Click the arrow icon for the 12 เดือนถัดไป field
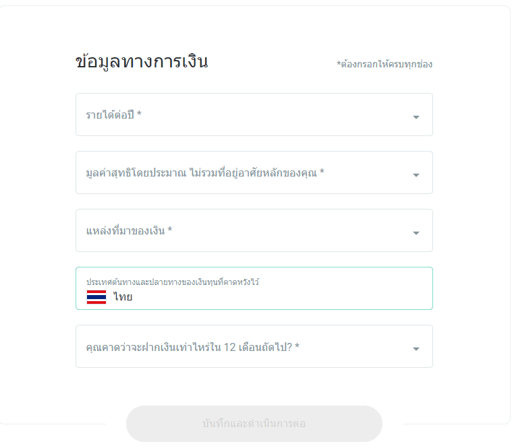512x448 pixels. (x=416, y=349)
